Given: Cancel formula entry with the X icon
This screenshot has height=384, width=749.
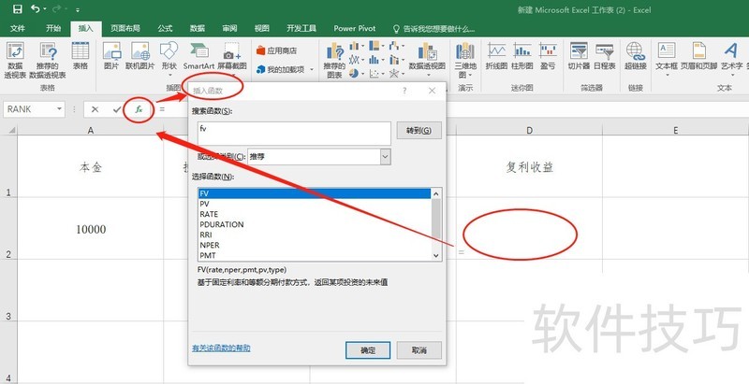Looking at the screenshot, I should 95,109.
